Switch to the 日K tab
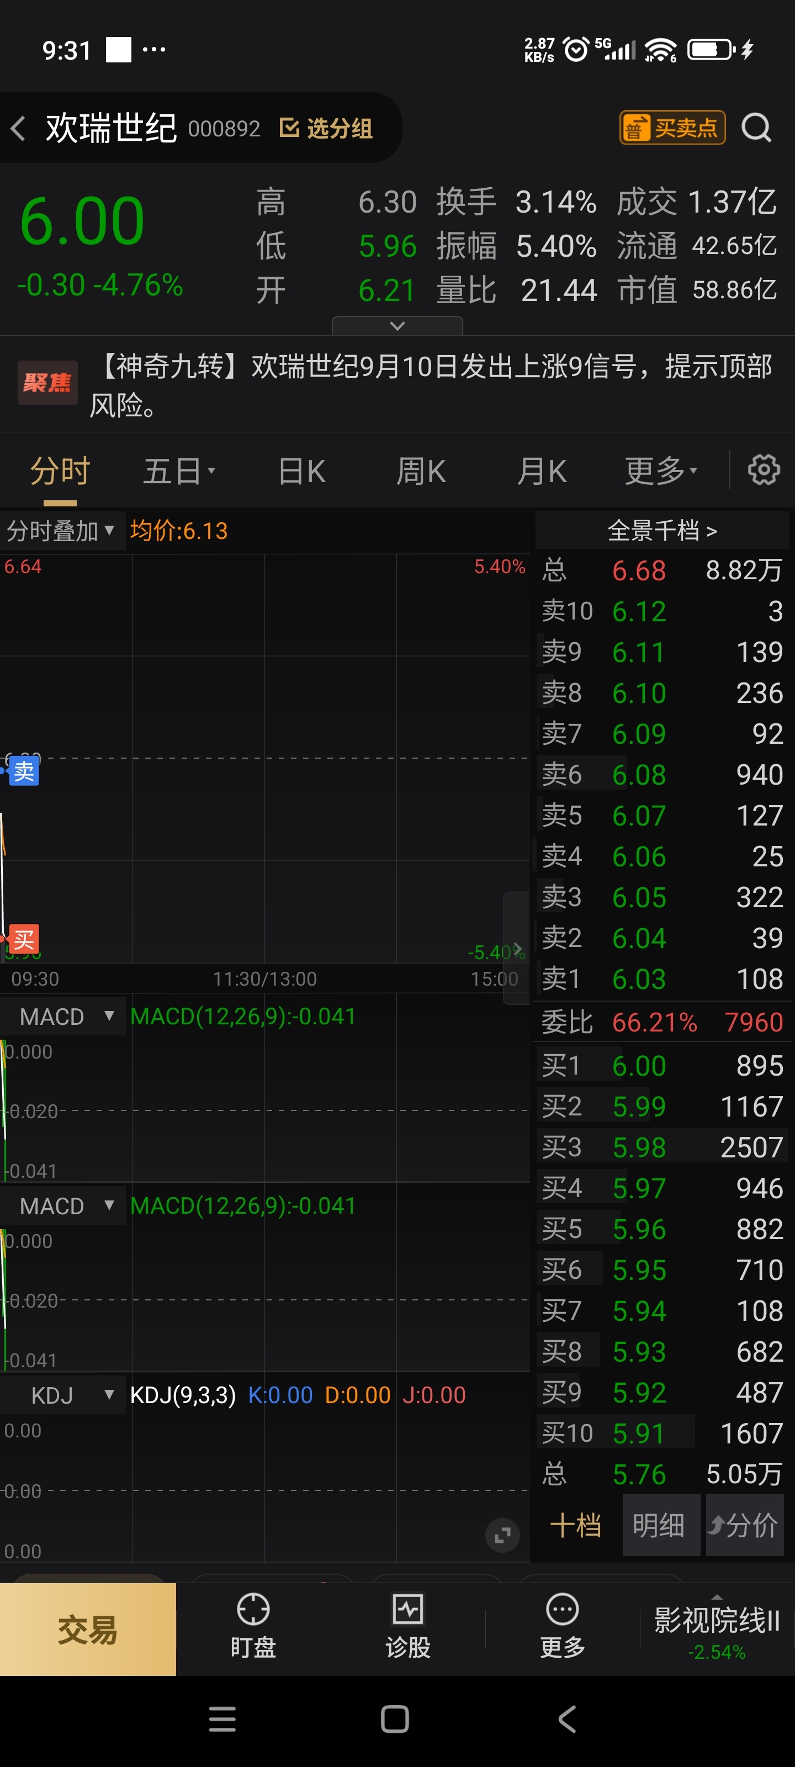795x1767 pixels. tap(301, 471)
